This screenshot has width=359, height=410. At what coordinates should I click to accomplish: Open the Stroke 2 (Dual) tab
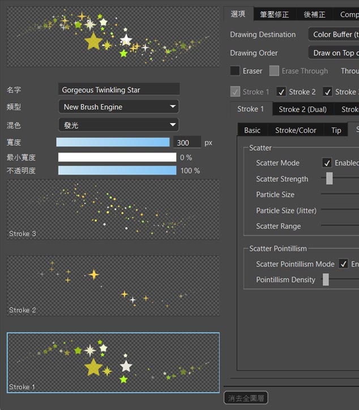tap(302, 109)
